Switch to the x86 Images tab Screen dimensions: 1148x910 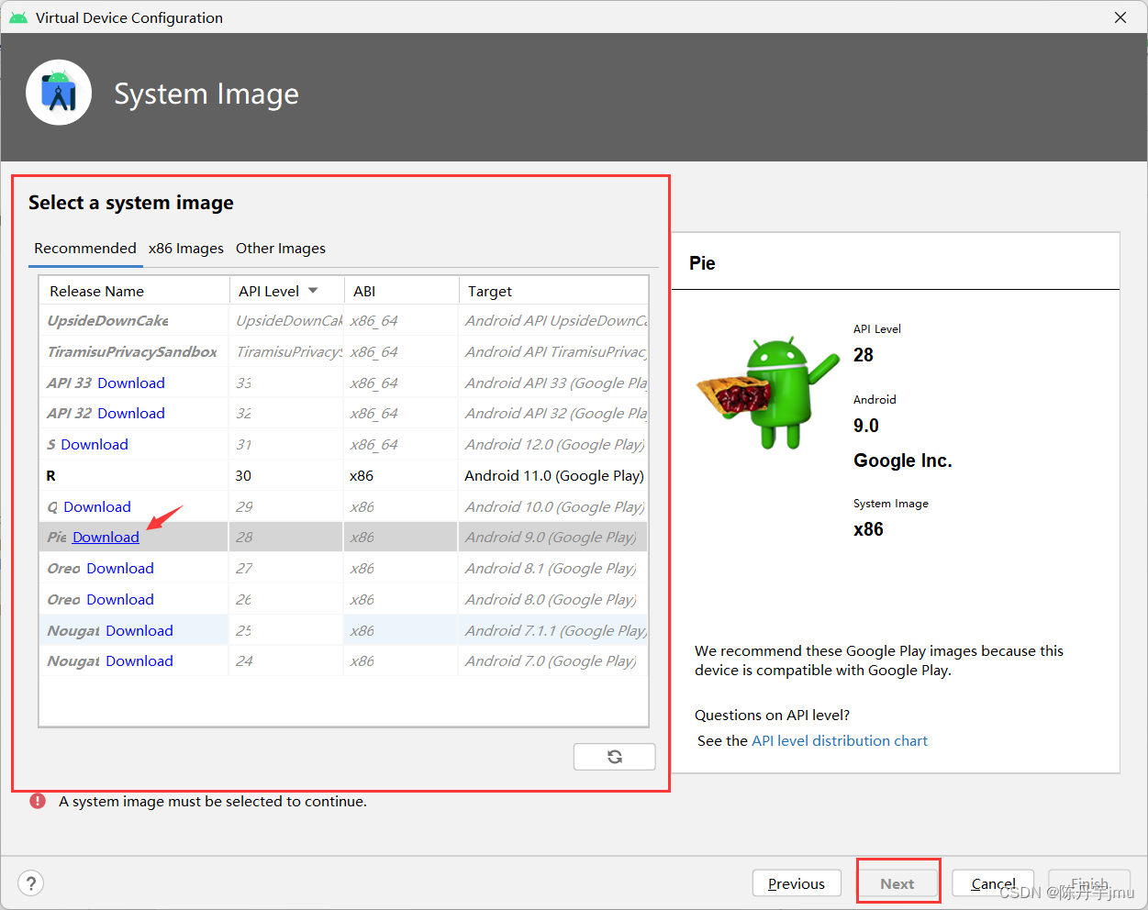pos(186,249)
